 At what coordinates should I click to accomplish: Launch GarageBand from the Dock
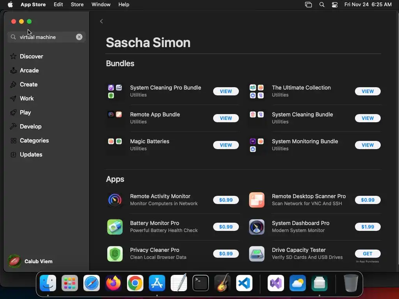pyautogui.click(x=222, y=283)
